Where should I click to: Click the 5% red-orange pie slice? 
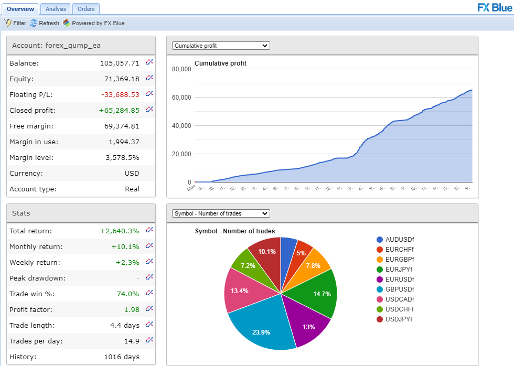click(x=300, y=254)
